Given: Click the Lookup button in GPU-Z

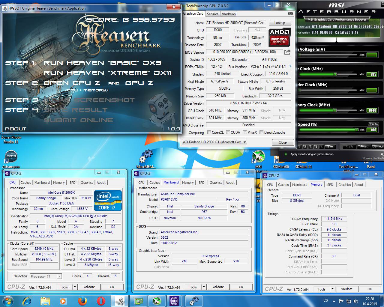Looking at the screenshot, I should pos(280,23).
